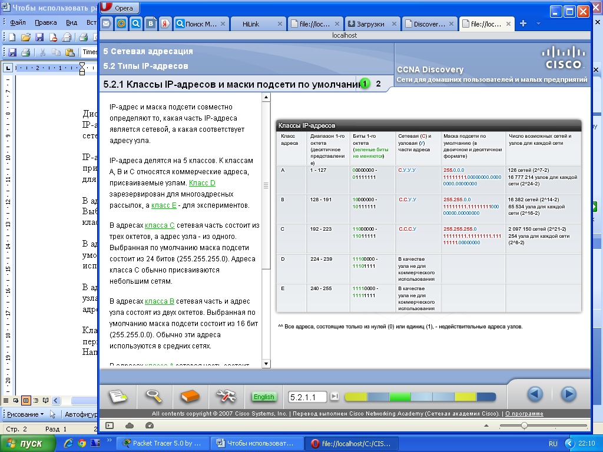
Task: Expand the zoom popup arrow in Opera status bar
Action: pos(486,426)
